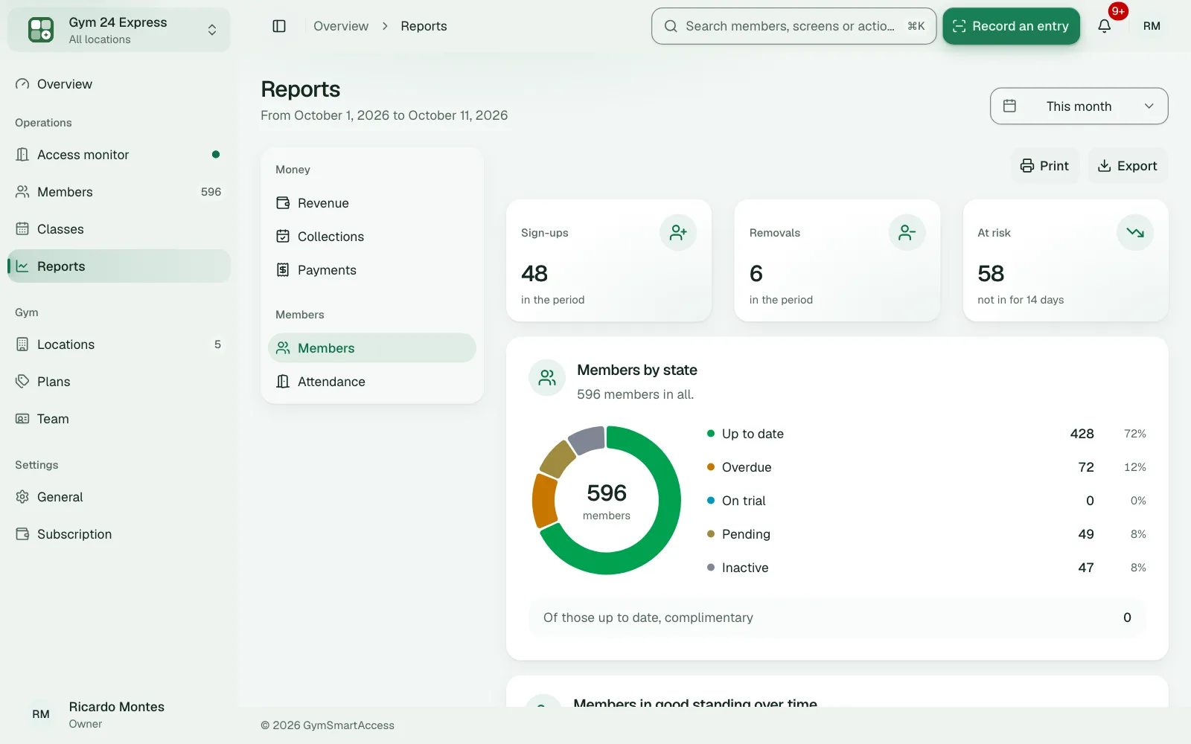Open RM user avatar in top bar
1191x744 pixels.
1152,26
